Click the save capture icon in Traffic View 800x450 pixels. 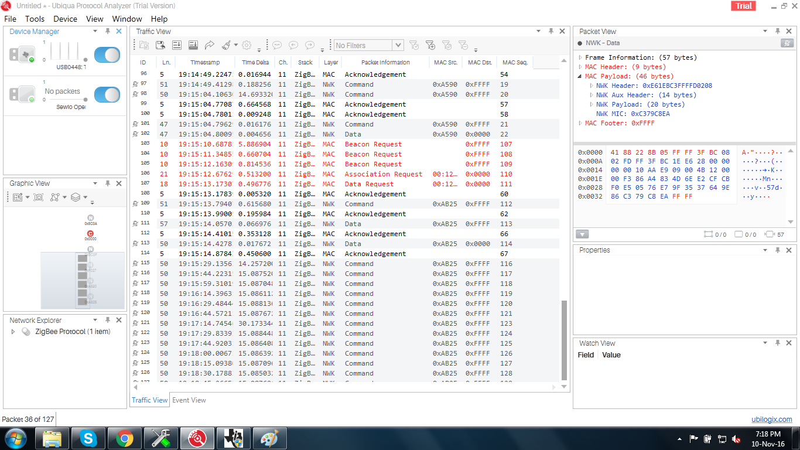point(160,45)
